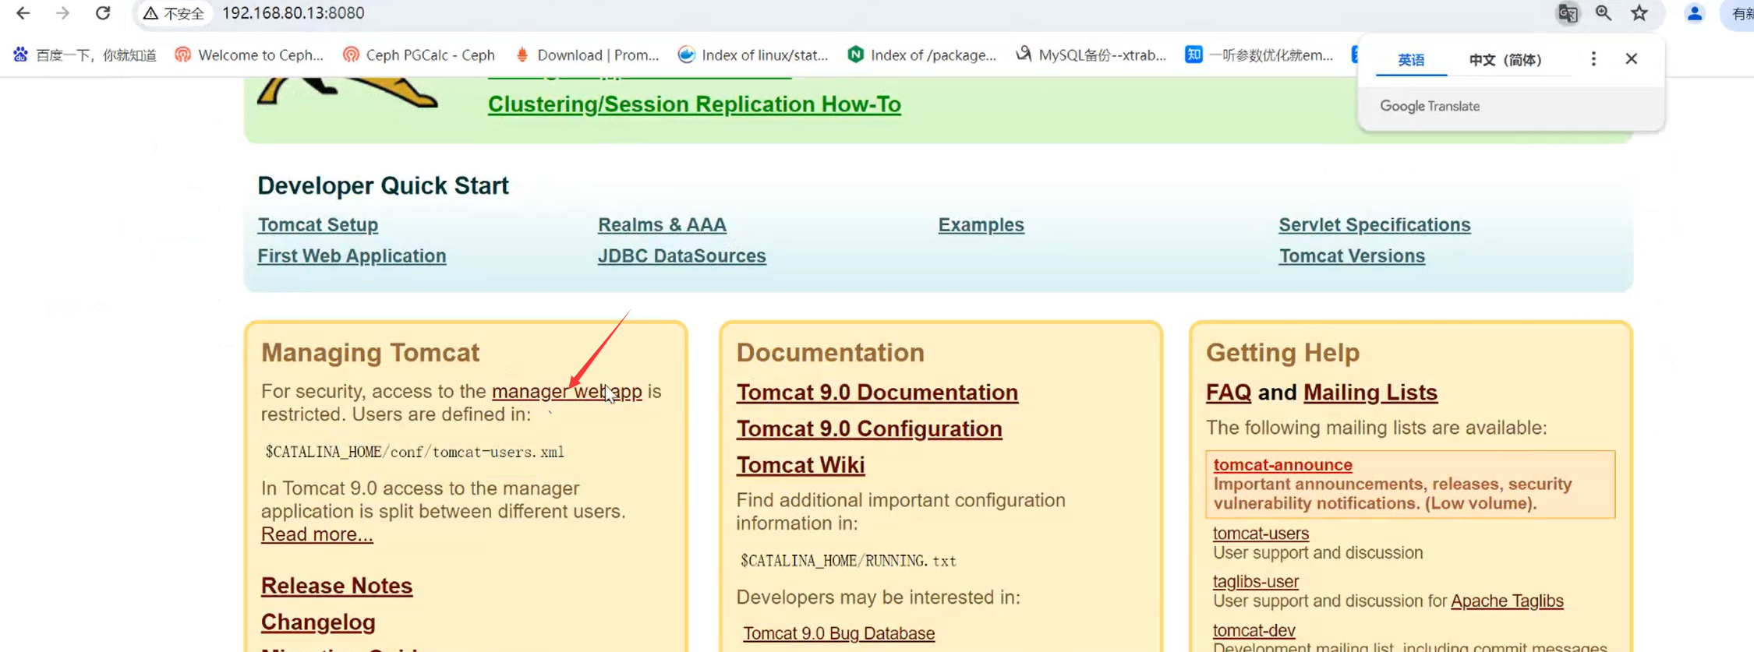The height and width of the screenshot is (652, 1754).
Task: Open the Mailing Lists link
Action: pyautogui.click(x=1370, y=393)
